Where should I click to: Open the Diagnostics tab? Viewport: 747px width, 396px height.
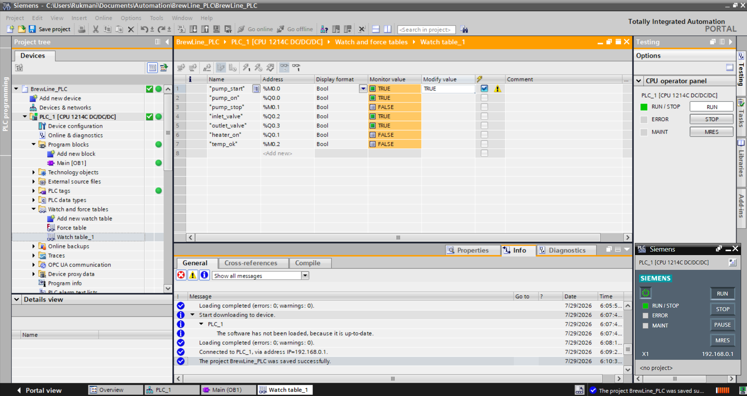coord(567,250)
